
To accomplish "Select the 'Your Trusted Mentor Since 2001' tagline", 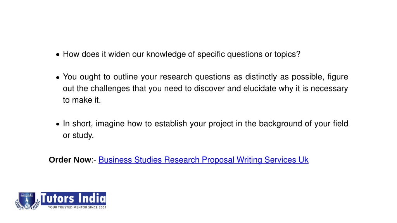I will tap(77, 208).
